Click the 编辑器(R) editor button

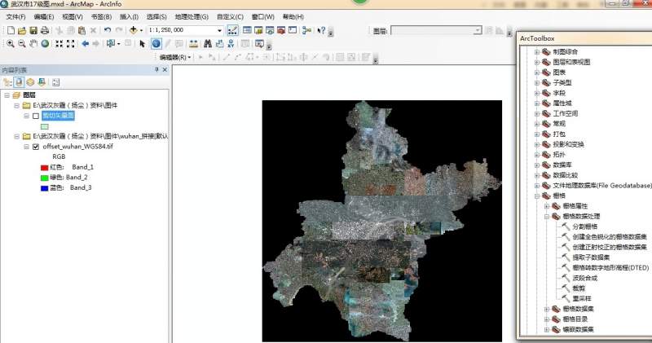point(174,58)
